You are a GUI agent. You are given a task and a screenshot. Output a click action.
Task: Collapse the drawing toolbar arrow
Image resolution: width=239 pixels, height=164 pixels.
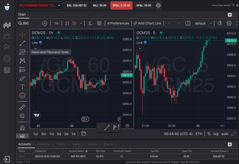tap(28, 122)
